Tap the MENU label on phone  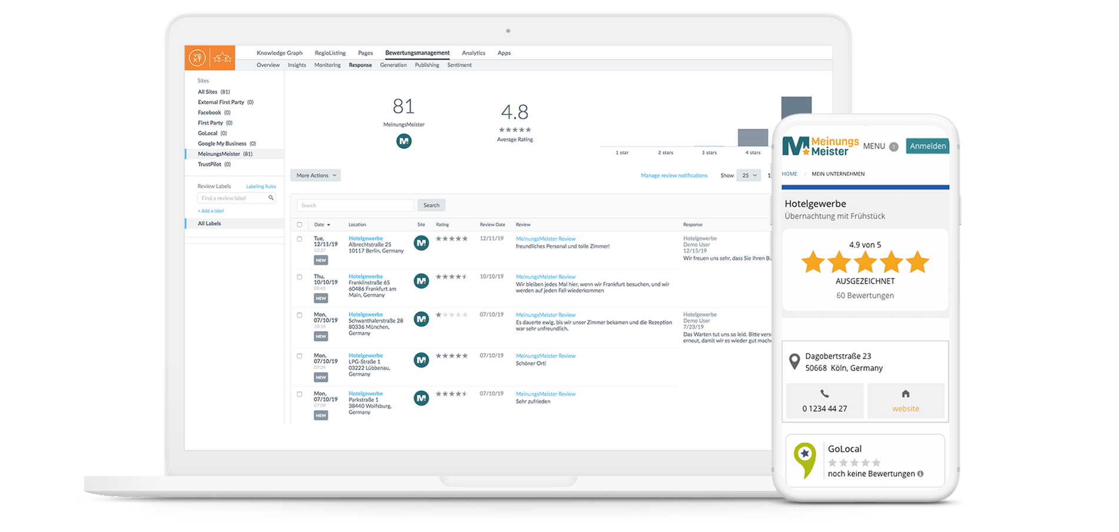pos(874,147)
